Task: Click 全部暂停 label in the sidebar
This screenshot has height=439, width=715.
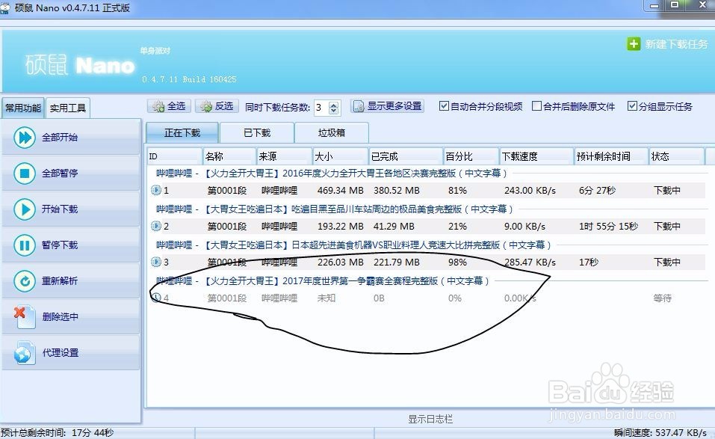Action: point(60,174)
